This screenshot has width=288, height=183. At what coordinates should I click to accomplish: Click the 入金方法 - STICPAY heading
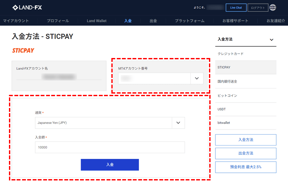[x=43, y=37]
